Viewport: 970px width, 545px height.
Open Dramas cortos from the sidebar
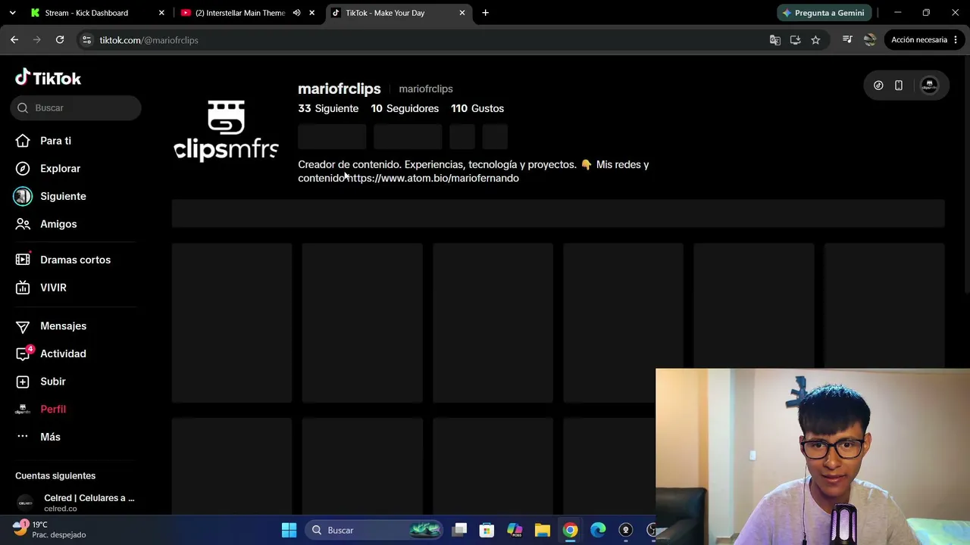coord(75,260)
